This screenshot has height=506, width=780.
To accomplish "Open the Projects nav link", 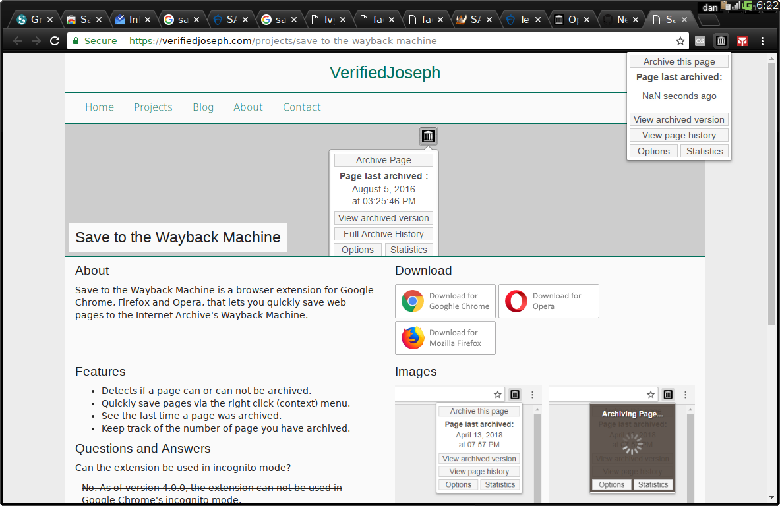I will 153,107.
